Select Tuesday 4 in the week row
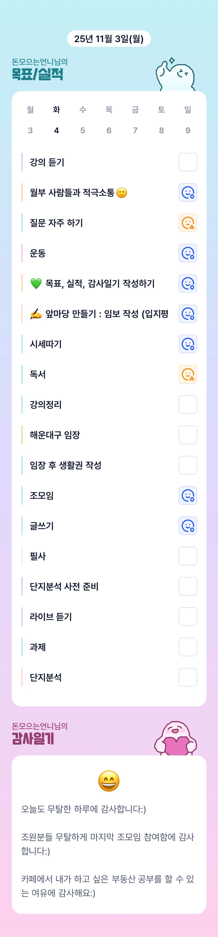 click(57, 130)
